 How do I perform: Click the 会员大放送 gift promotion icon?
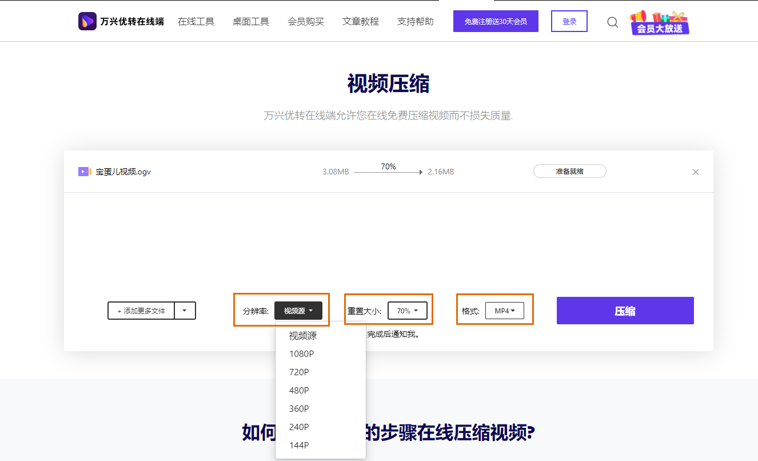click(x=659, y=23)
